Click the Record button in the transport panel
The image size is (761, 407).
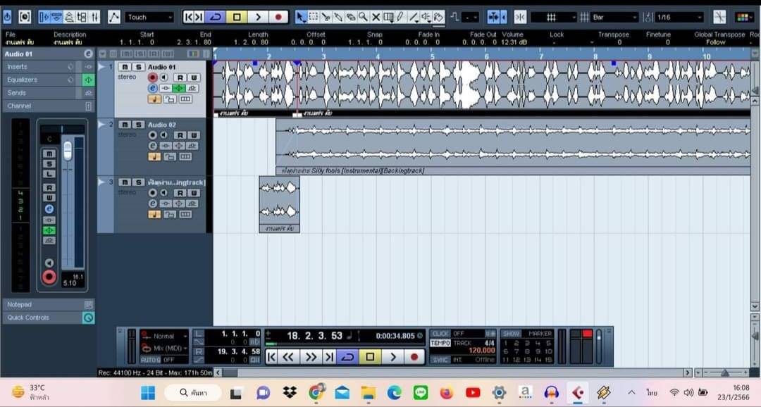click(414, 357)
